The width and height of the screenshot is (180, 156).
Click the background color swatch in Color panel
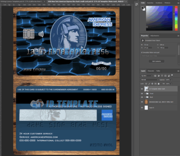144,10
